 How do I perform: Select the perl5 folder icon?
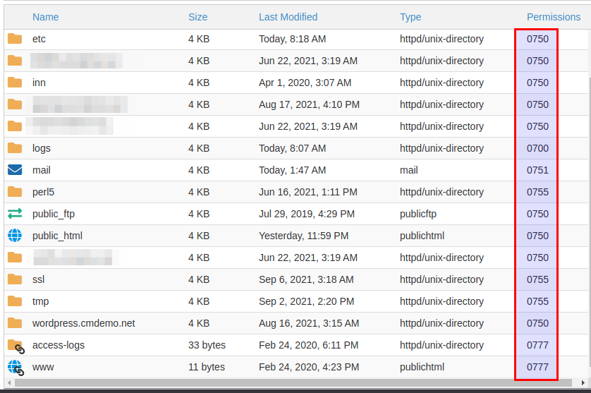15,192
